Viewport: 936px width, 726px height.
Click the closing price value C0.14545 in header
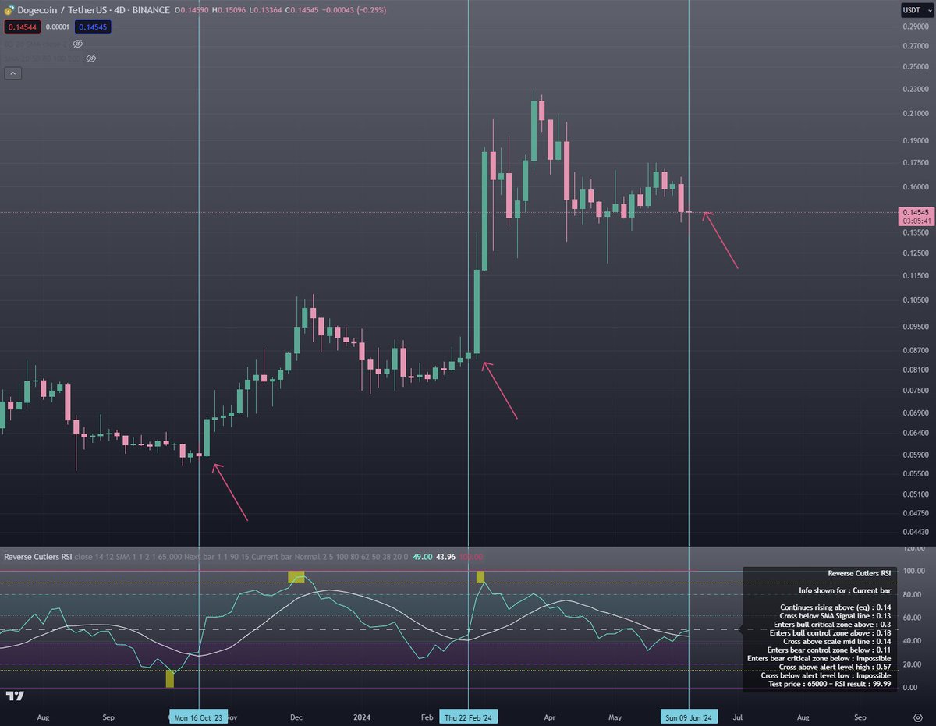point(303,10)
